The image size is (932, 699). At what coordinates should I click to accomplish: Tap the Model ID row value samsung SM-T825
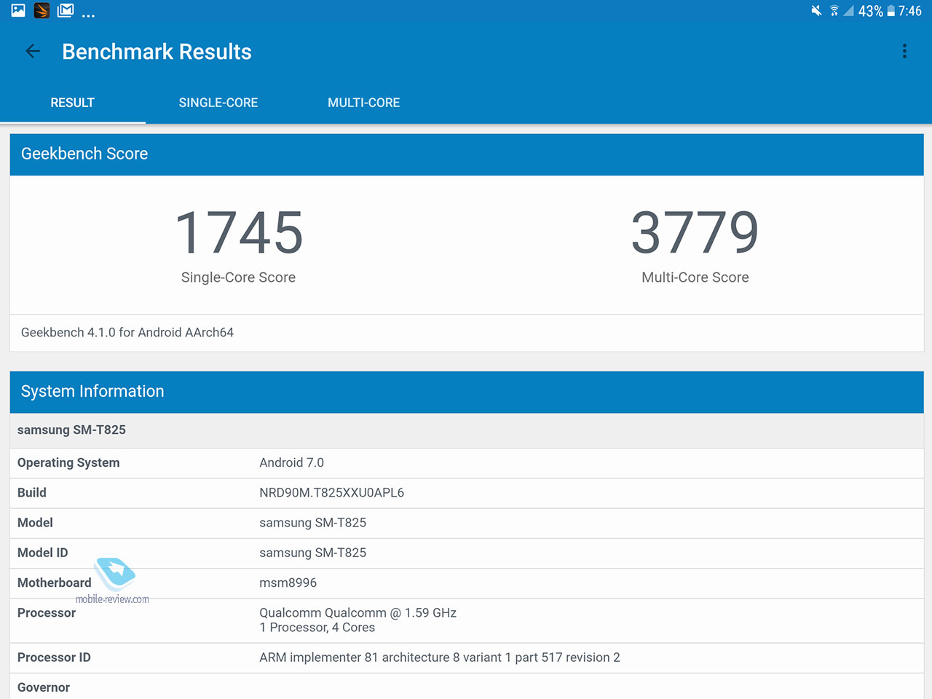point(312,553)
